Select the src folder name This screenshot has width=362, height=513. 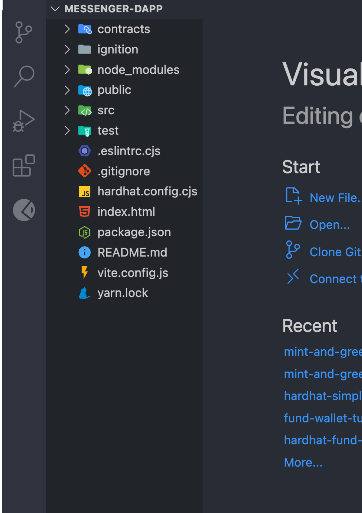pos(106,111)
